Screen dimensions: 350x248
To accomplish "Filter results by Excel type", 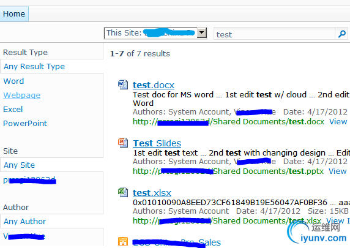I will click(13, 110).
